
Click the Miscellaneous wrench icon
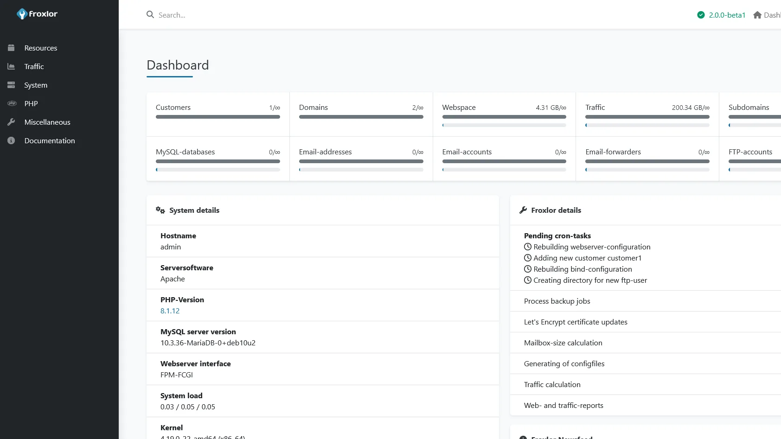coord(11,122)
